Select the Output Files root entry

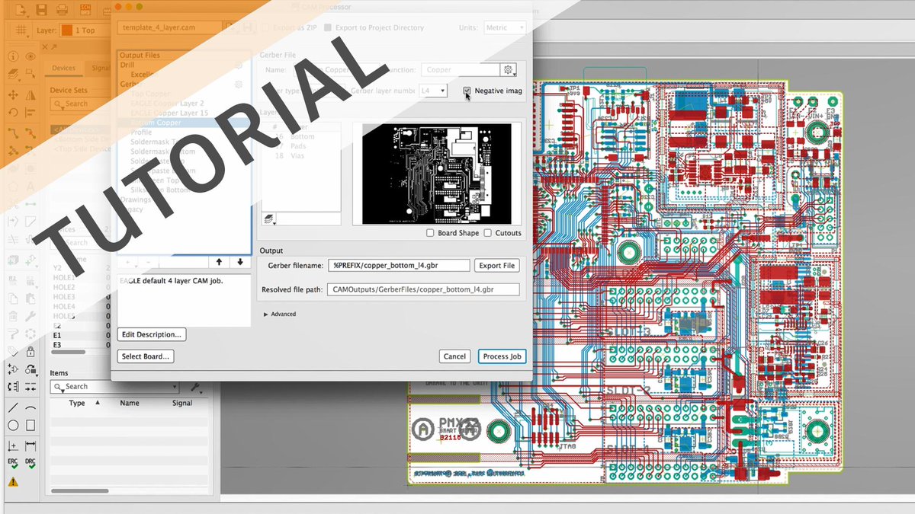(140, 56)
